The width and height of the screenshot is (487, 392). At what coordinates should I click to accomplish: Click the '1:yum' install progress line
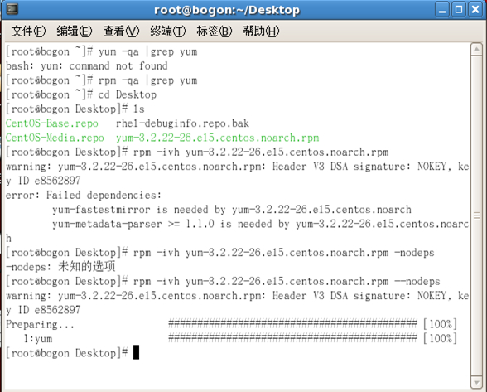pyautogui.click(x=240, y=339)
